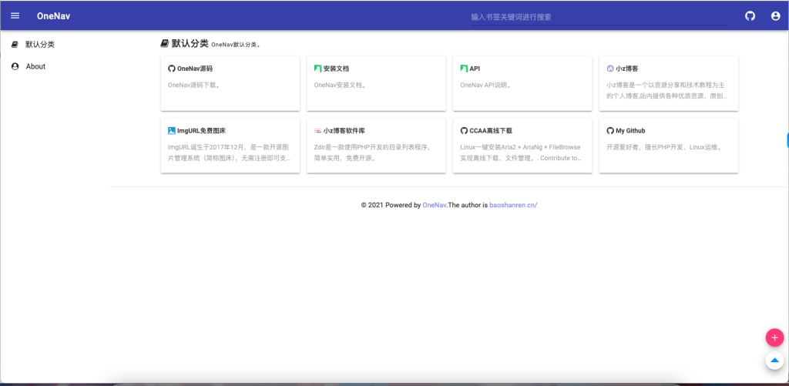Click the back-to-top arrow button
789x386 pixels.
774,361
